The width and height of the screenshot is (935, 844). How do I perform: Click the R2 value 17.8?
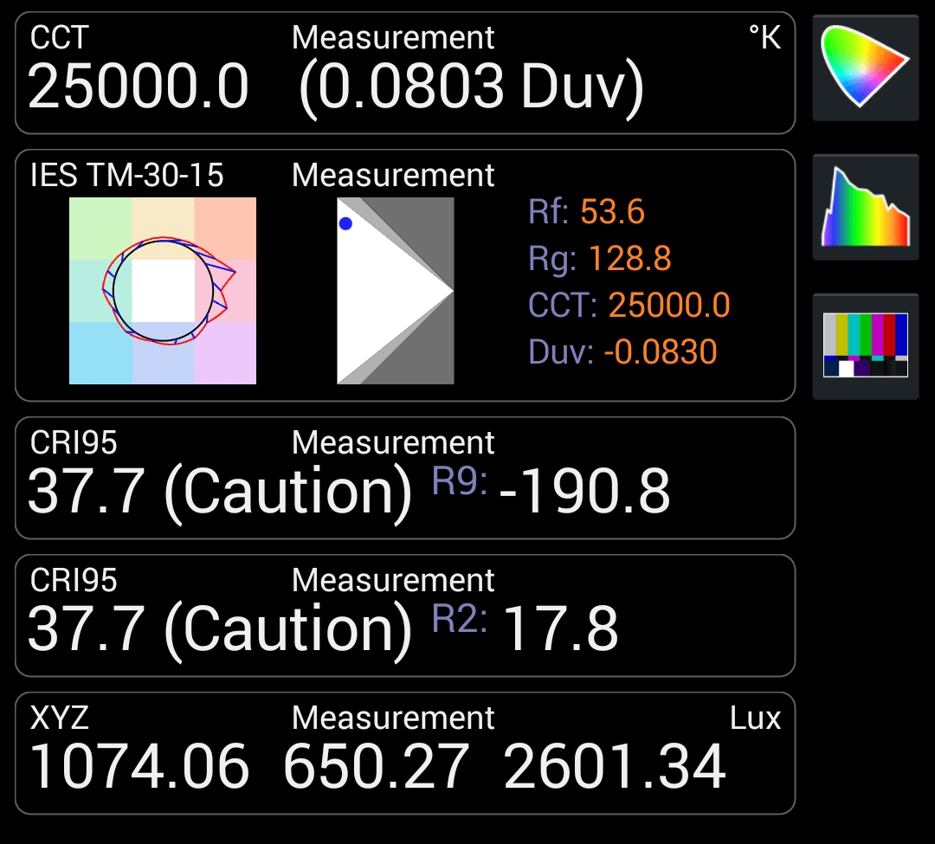click(561, 629)
